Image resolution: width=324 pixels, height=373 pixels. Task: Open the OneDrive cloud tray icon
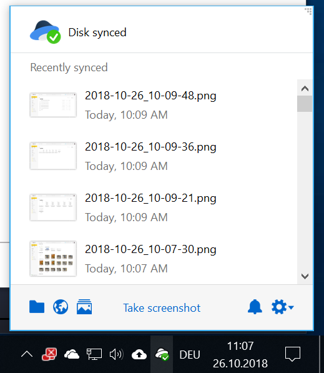coord(72,354)
